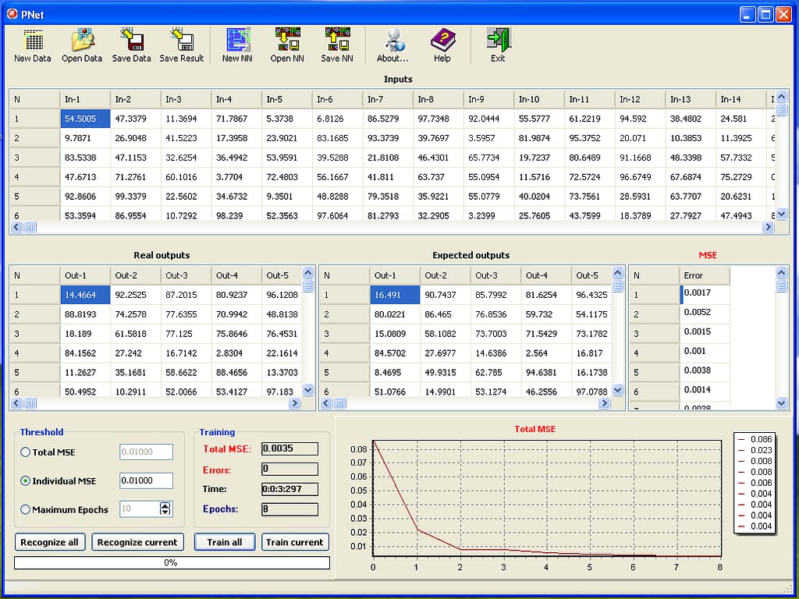Click the PNet title bar application icon
Viewport: 799px width, 599px height.
coord(12,14)
